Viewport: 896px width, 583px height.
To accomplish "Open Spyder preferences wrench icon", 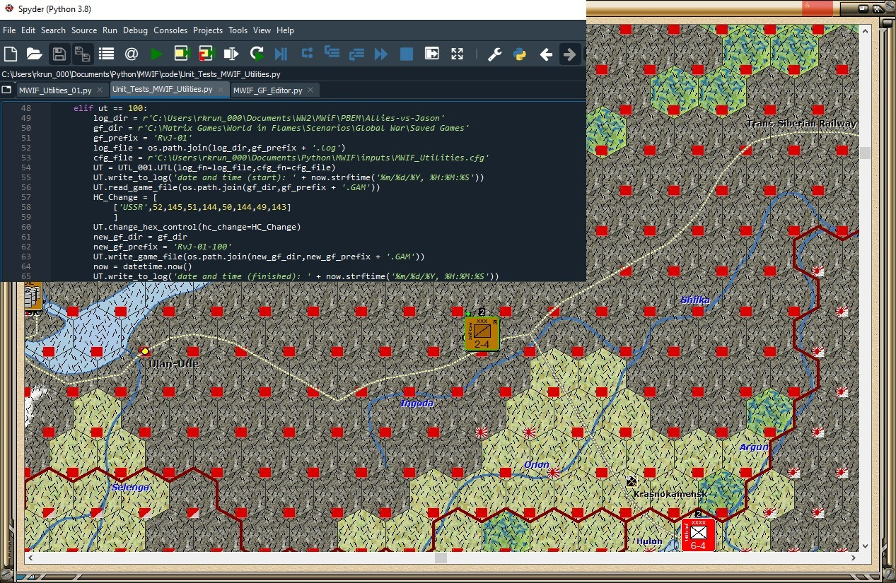I will [495, 54].
